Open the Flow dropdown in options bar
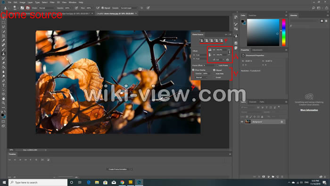 [x=93, y=8]
